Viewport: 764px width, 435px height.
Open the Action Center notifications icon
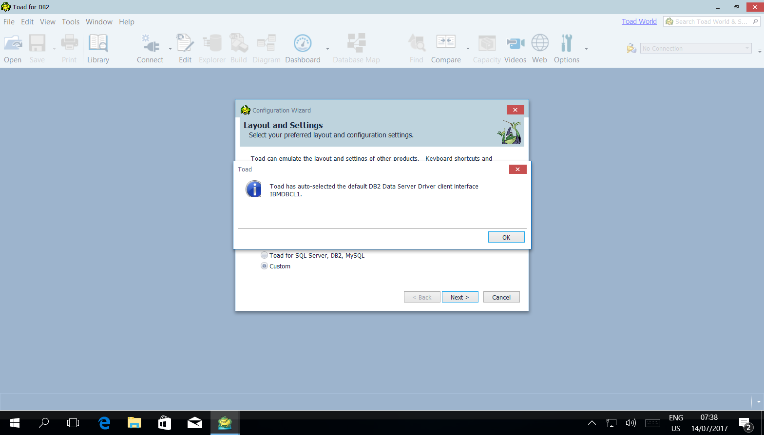click(x=745, y=423)
